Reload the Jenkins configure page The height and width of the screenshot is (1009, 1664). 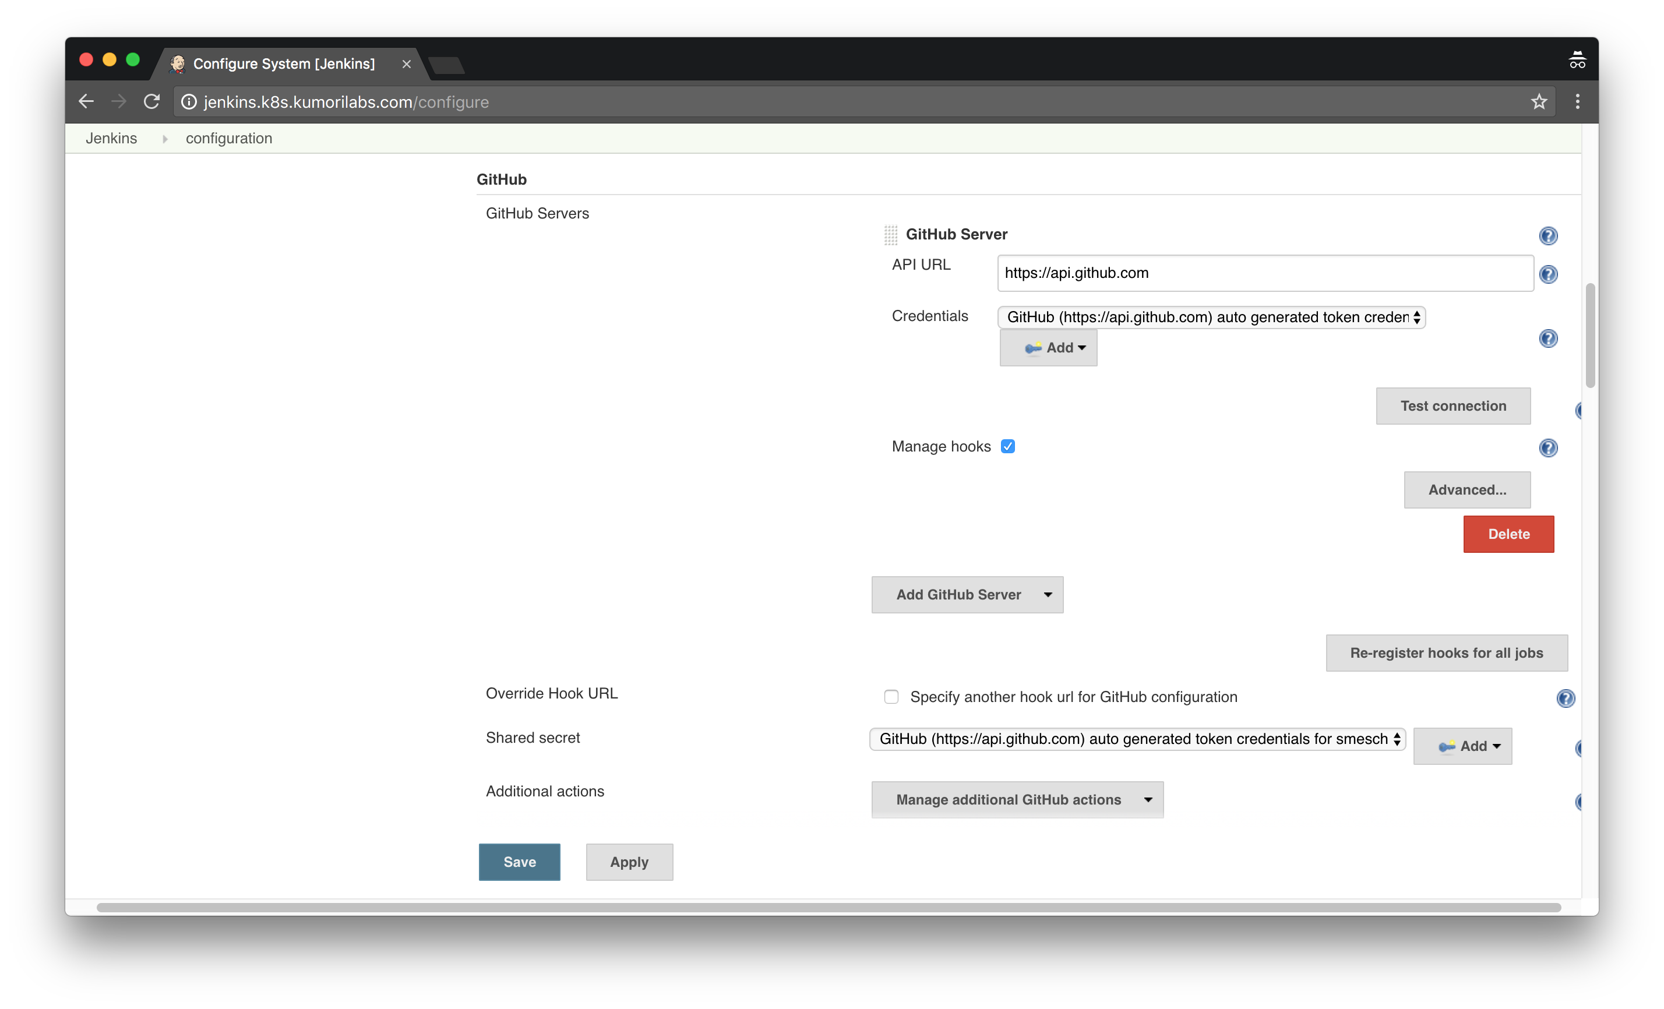click(152, 102)
